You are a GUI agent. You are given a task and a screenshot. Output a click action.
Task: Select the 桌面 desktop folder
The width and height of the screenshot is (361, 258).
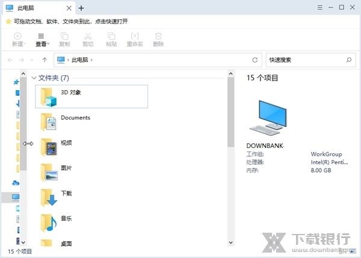91,242
